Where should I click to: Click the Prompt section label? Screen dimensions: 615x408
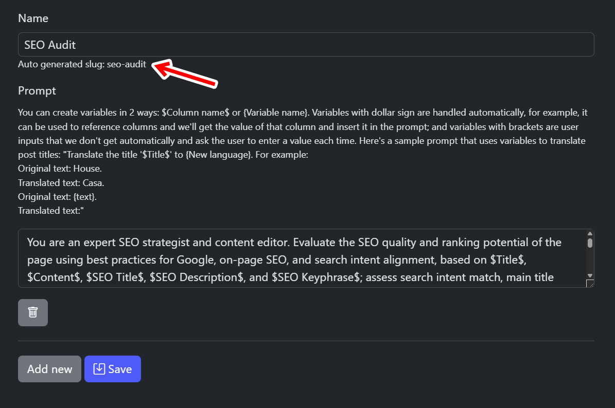coord(37,91)
